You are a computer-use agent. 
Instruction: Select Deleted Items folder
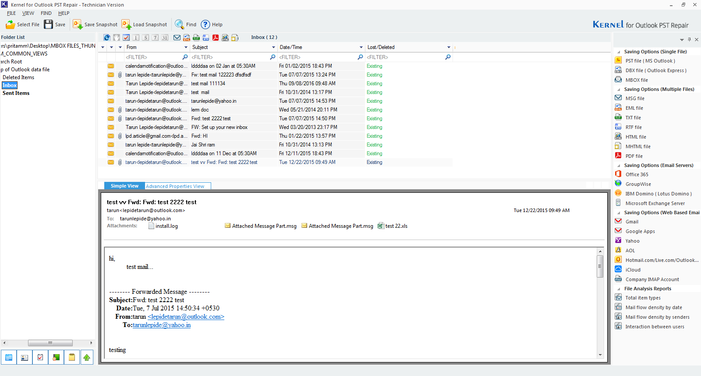click(x=18, y=77)
